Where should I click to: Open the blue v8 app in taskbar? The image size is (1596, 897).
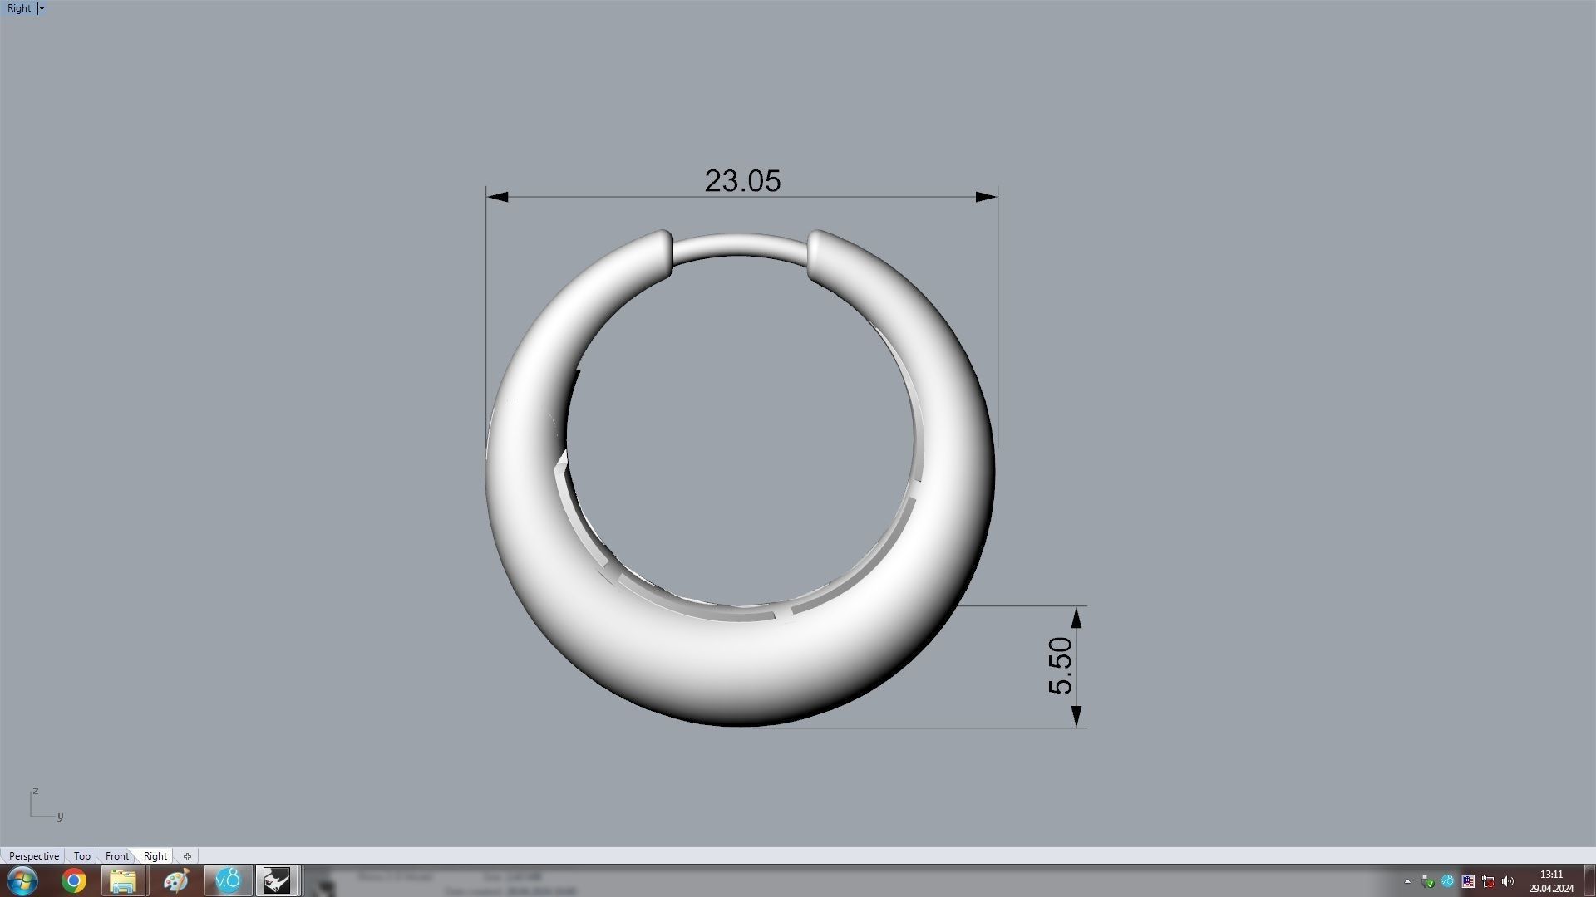coord(228,880)
